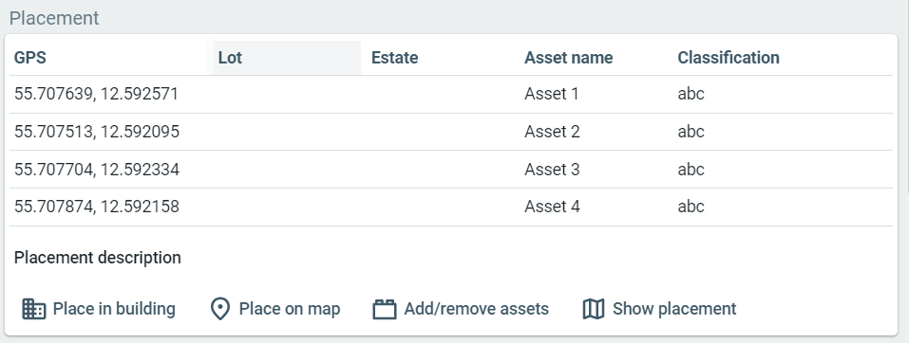Image resolution: width=909 pixels, height=343 pixels.
Task: Click GPS value 55.707874, 12.592158
Action: click(97, 207)
